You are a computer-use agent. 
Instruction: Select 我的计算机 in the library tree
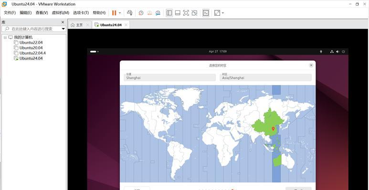tap(23, 37)
